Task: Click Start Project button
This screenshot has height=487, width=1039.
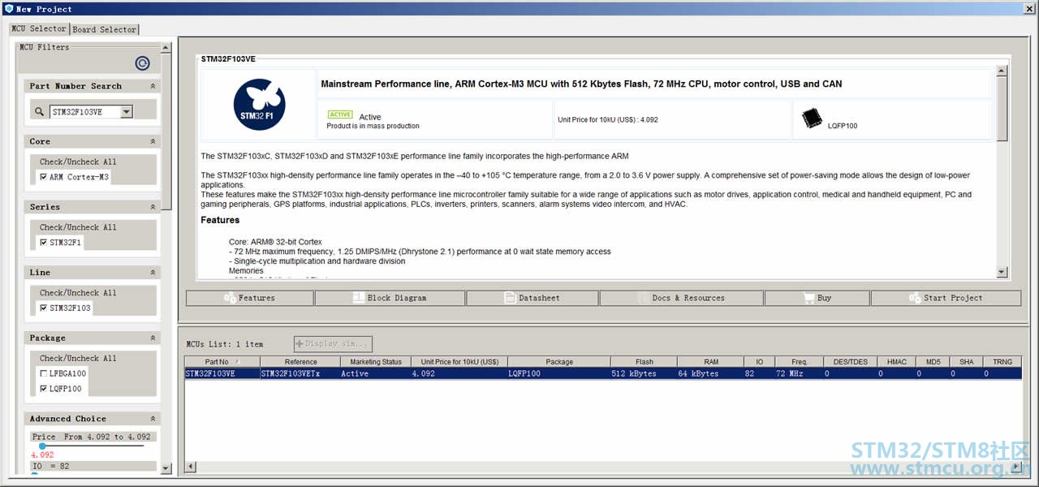Action: pyautogui.click(x=946, y=298)
